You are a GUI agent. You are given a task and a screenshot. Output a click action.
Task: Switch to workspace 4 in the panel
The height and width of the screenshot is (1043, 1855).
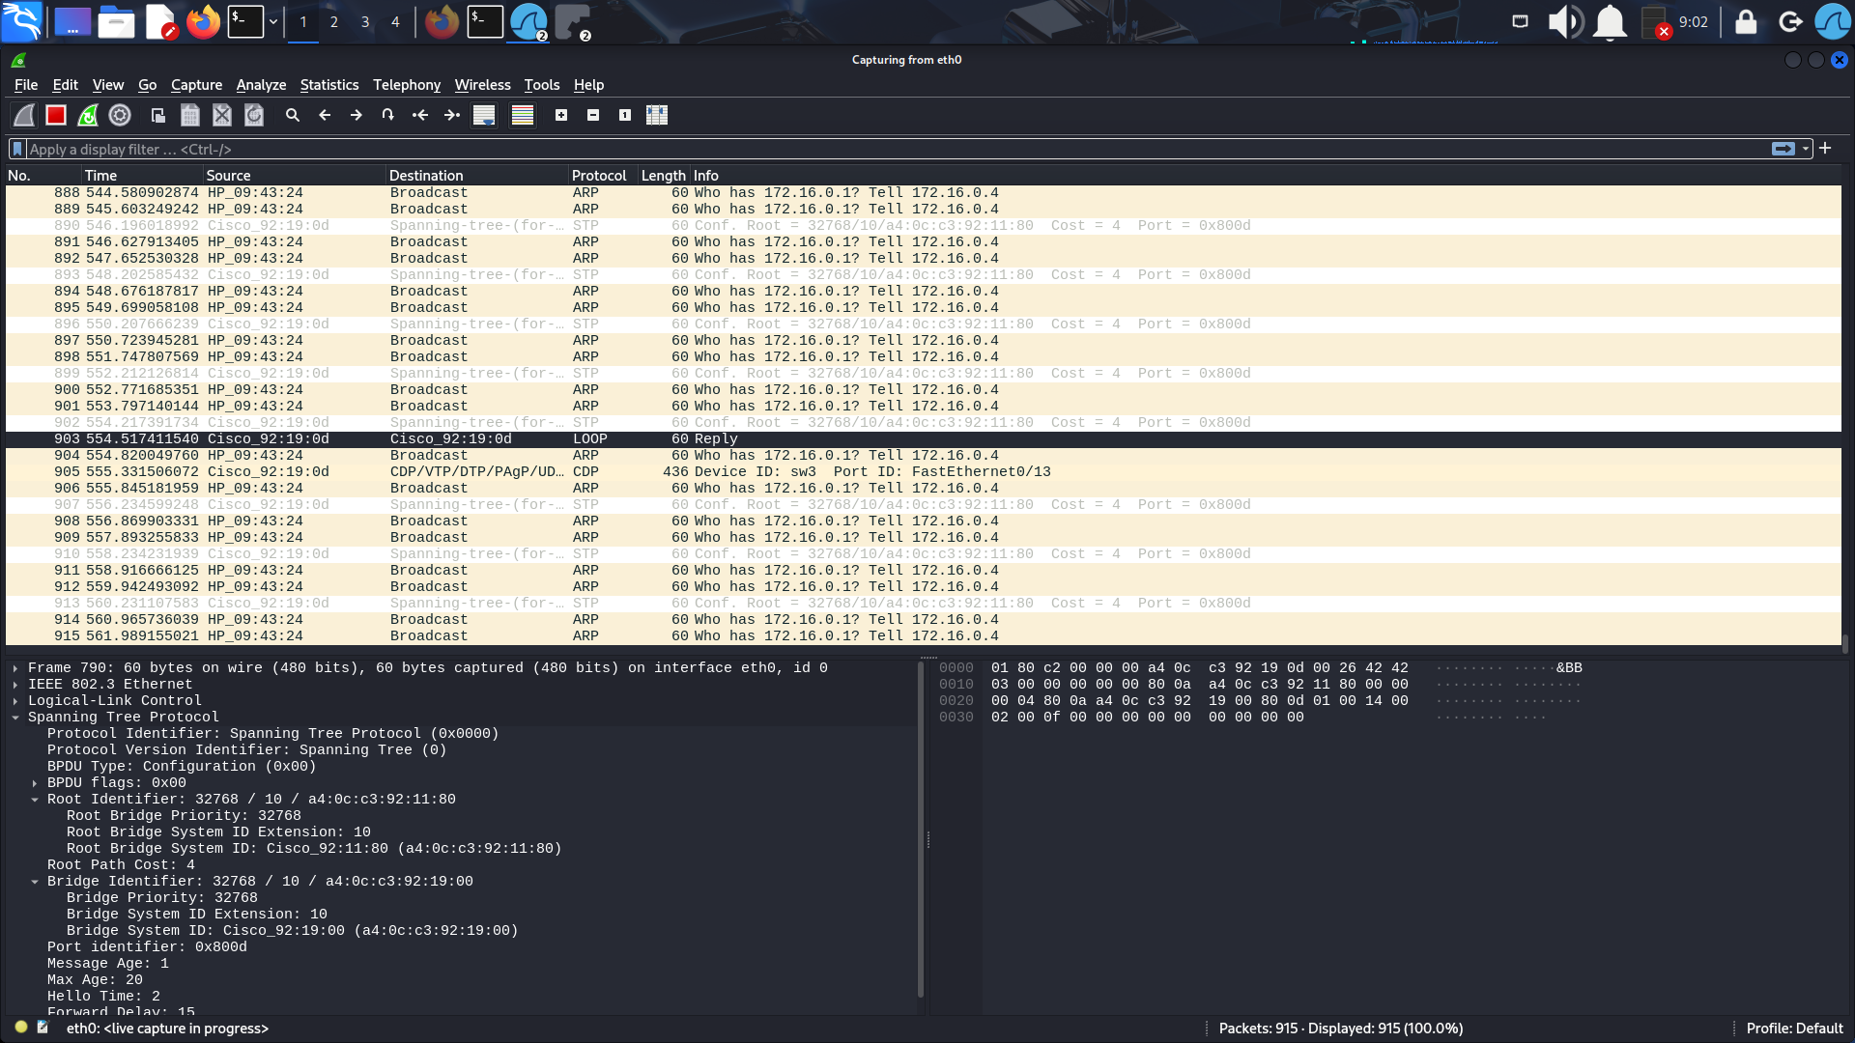click(395, 21)
